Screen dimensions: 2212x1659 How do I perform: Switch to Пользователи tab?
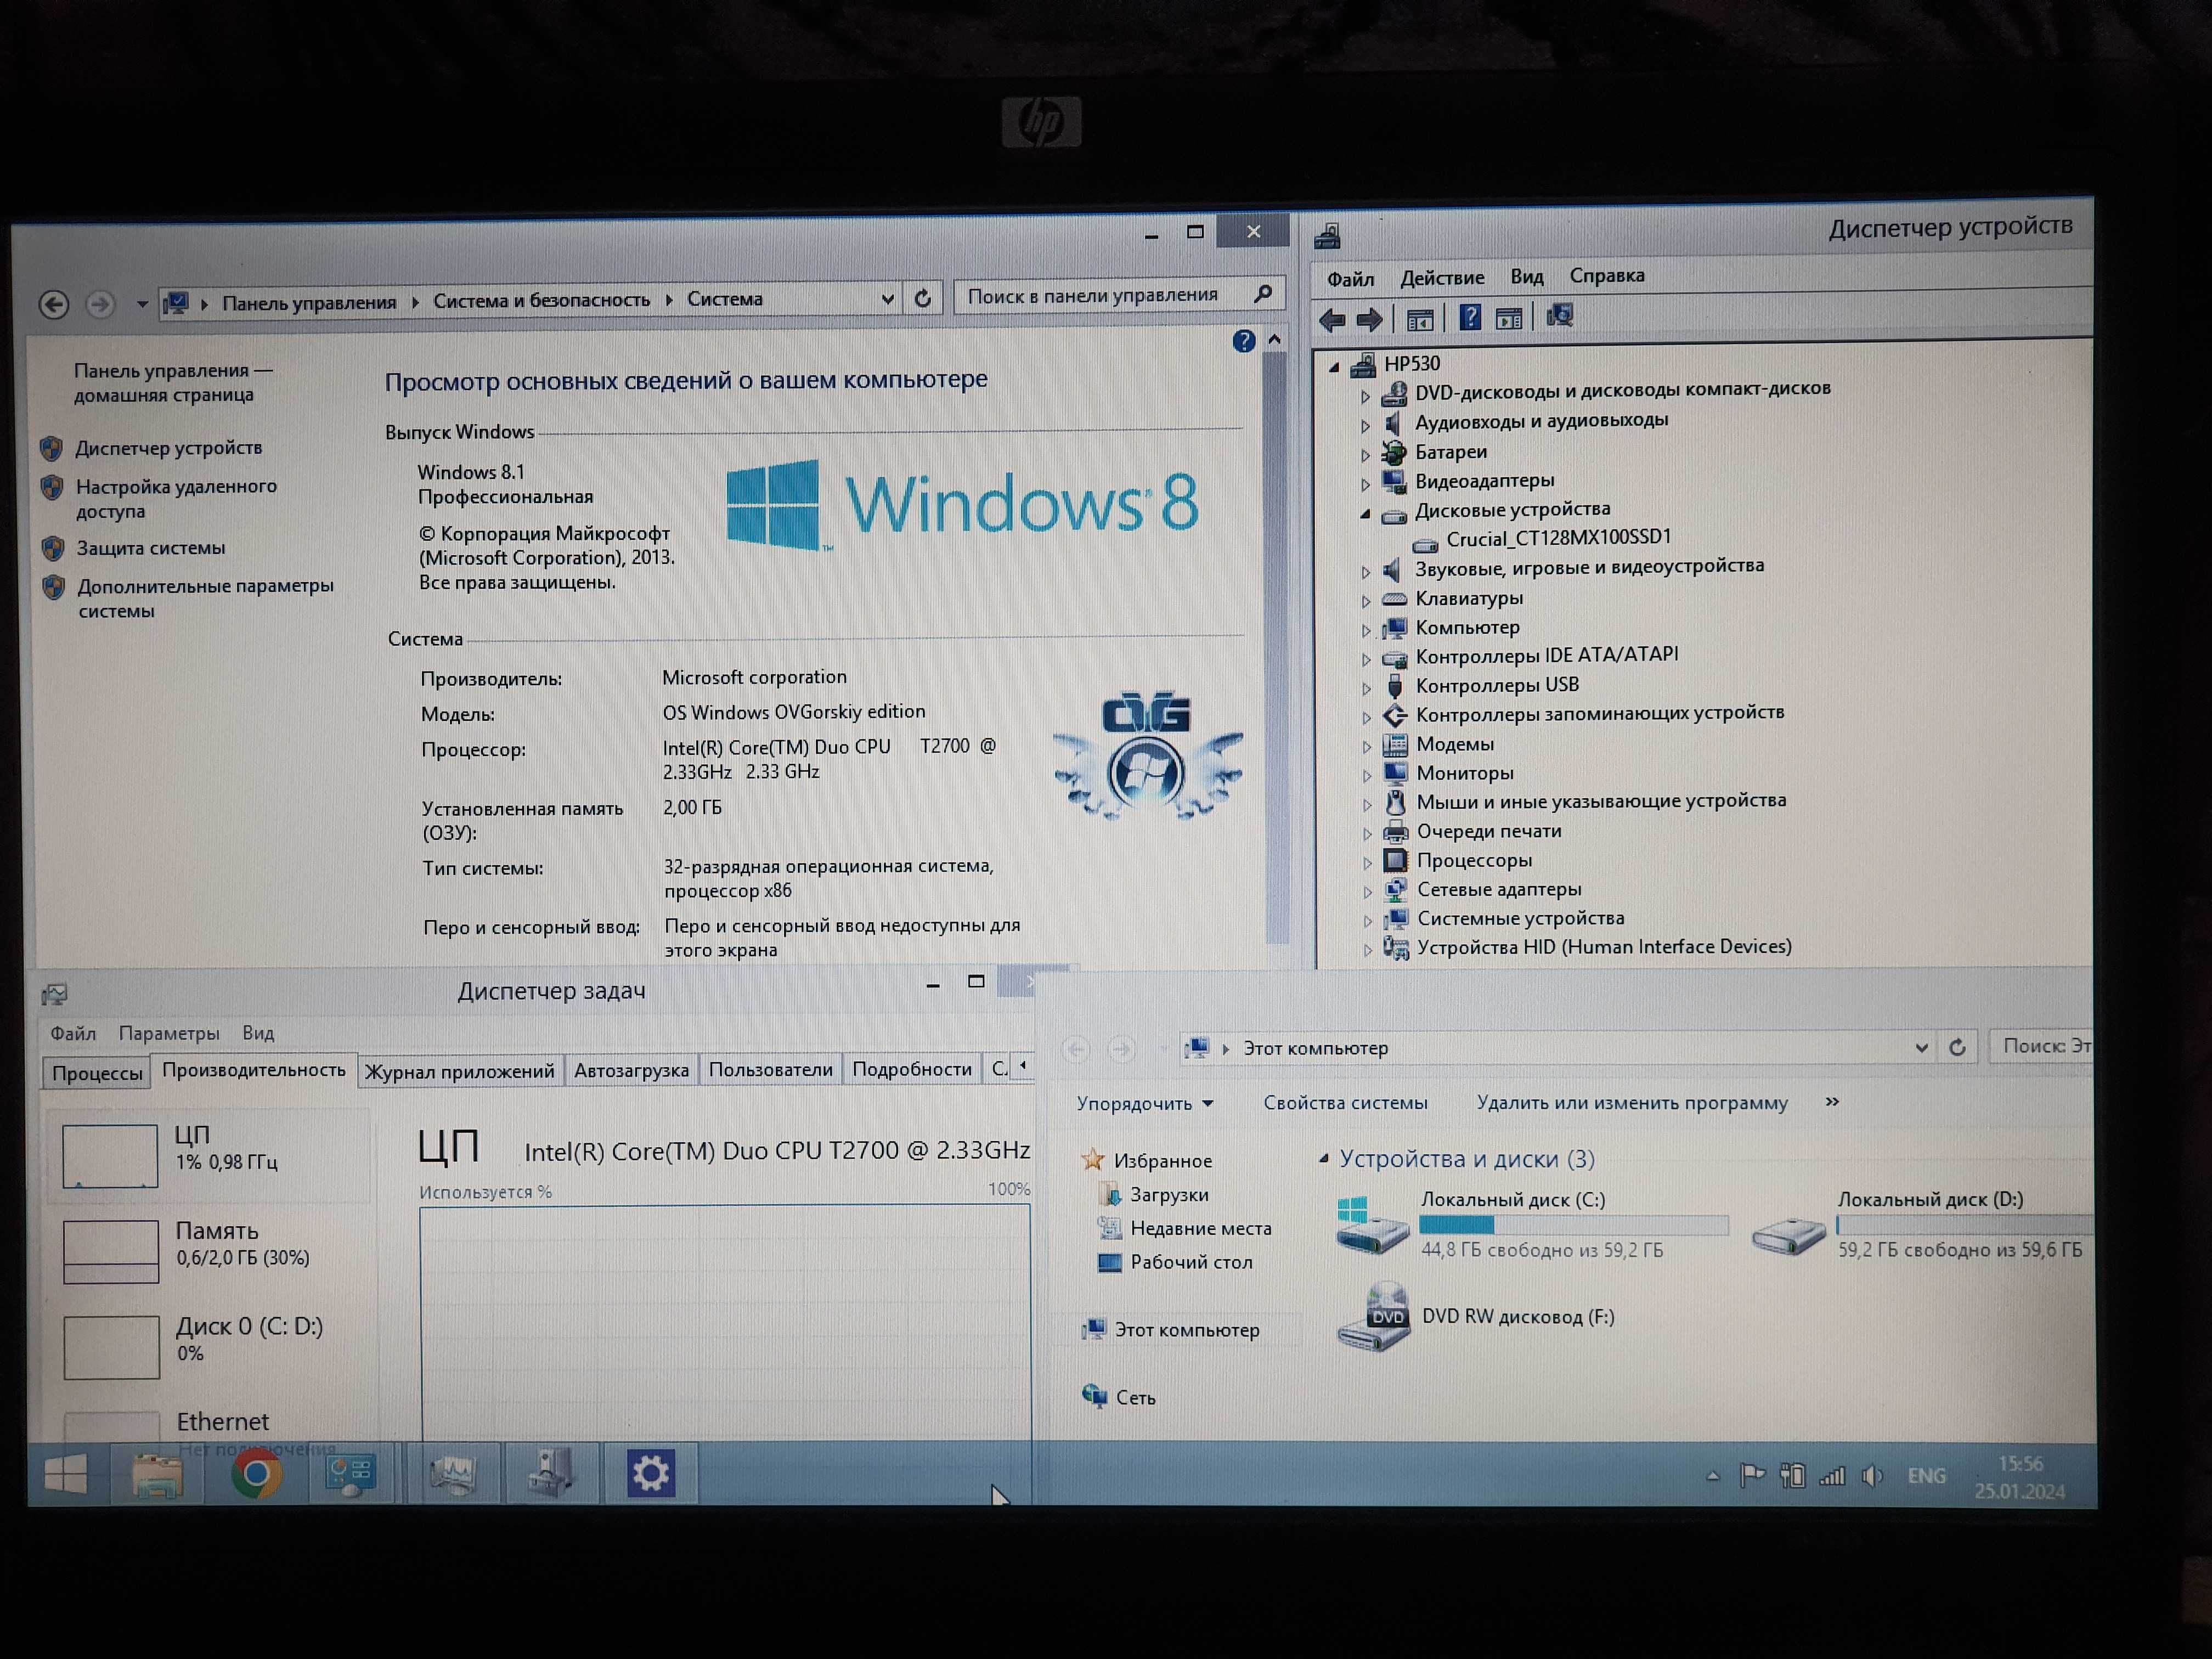click(771, 1070)
